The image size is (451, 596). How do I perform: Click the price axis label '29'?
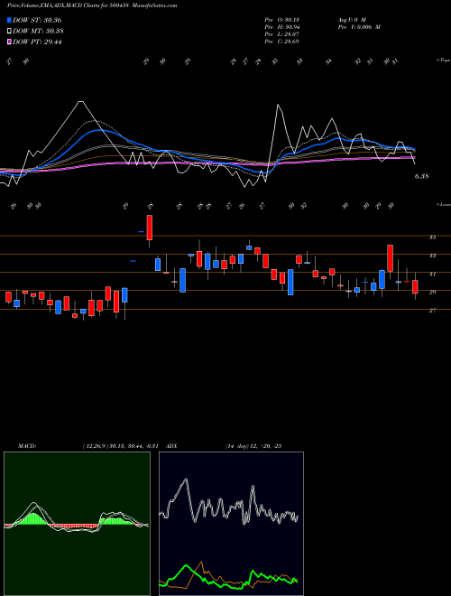(432, 293)
